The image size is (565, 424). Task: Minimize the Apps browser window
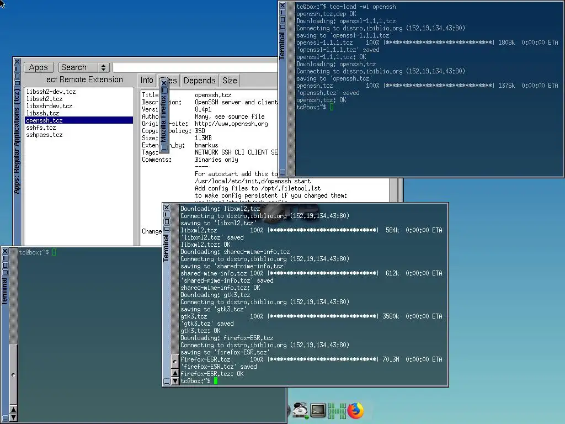[x=17, y=68]
